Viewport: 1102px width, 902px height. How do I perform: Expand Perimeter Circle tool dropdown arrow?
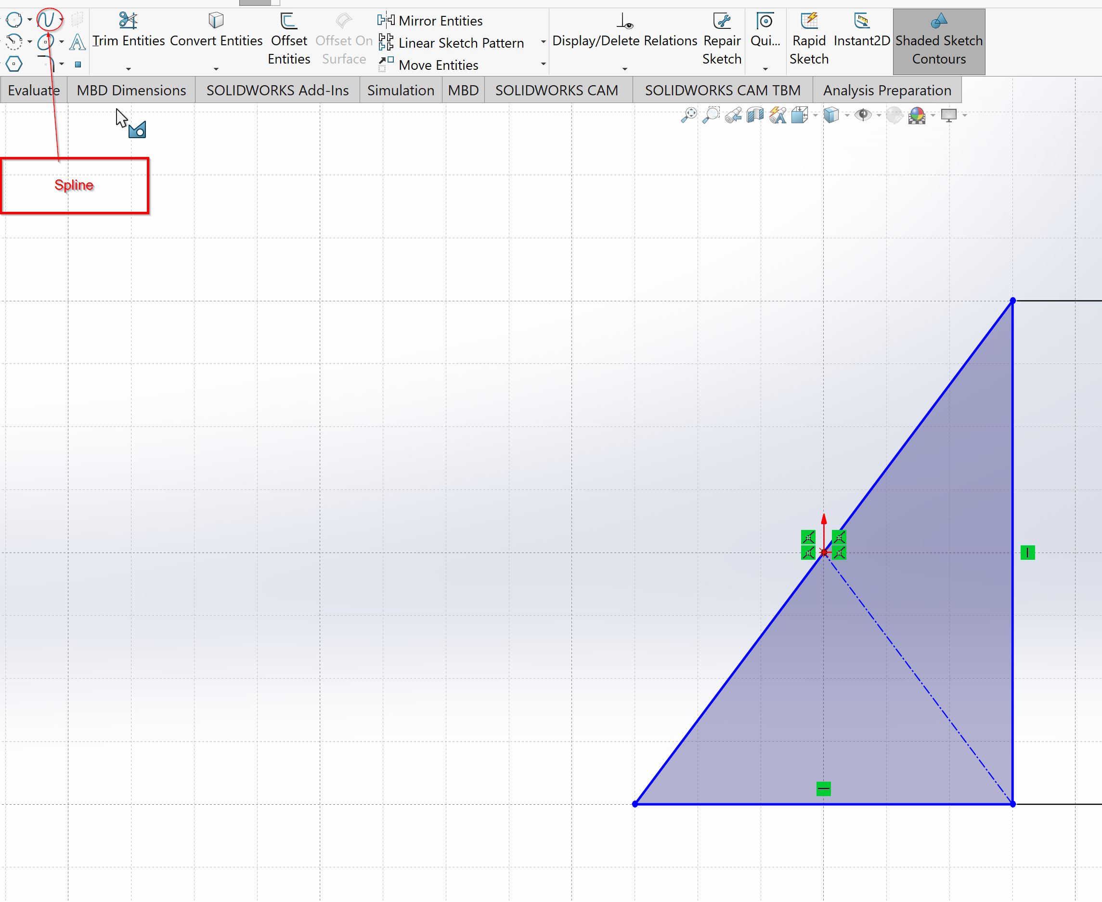(30, 20)
